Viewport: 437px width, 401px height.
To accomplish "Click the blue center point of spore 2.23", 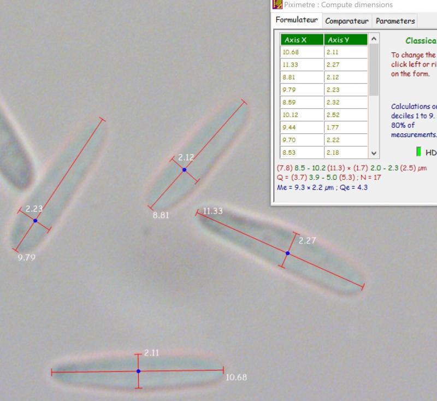I will point(35,221).
